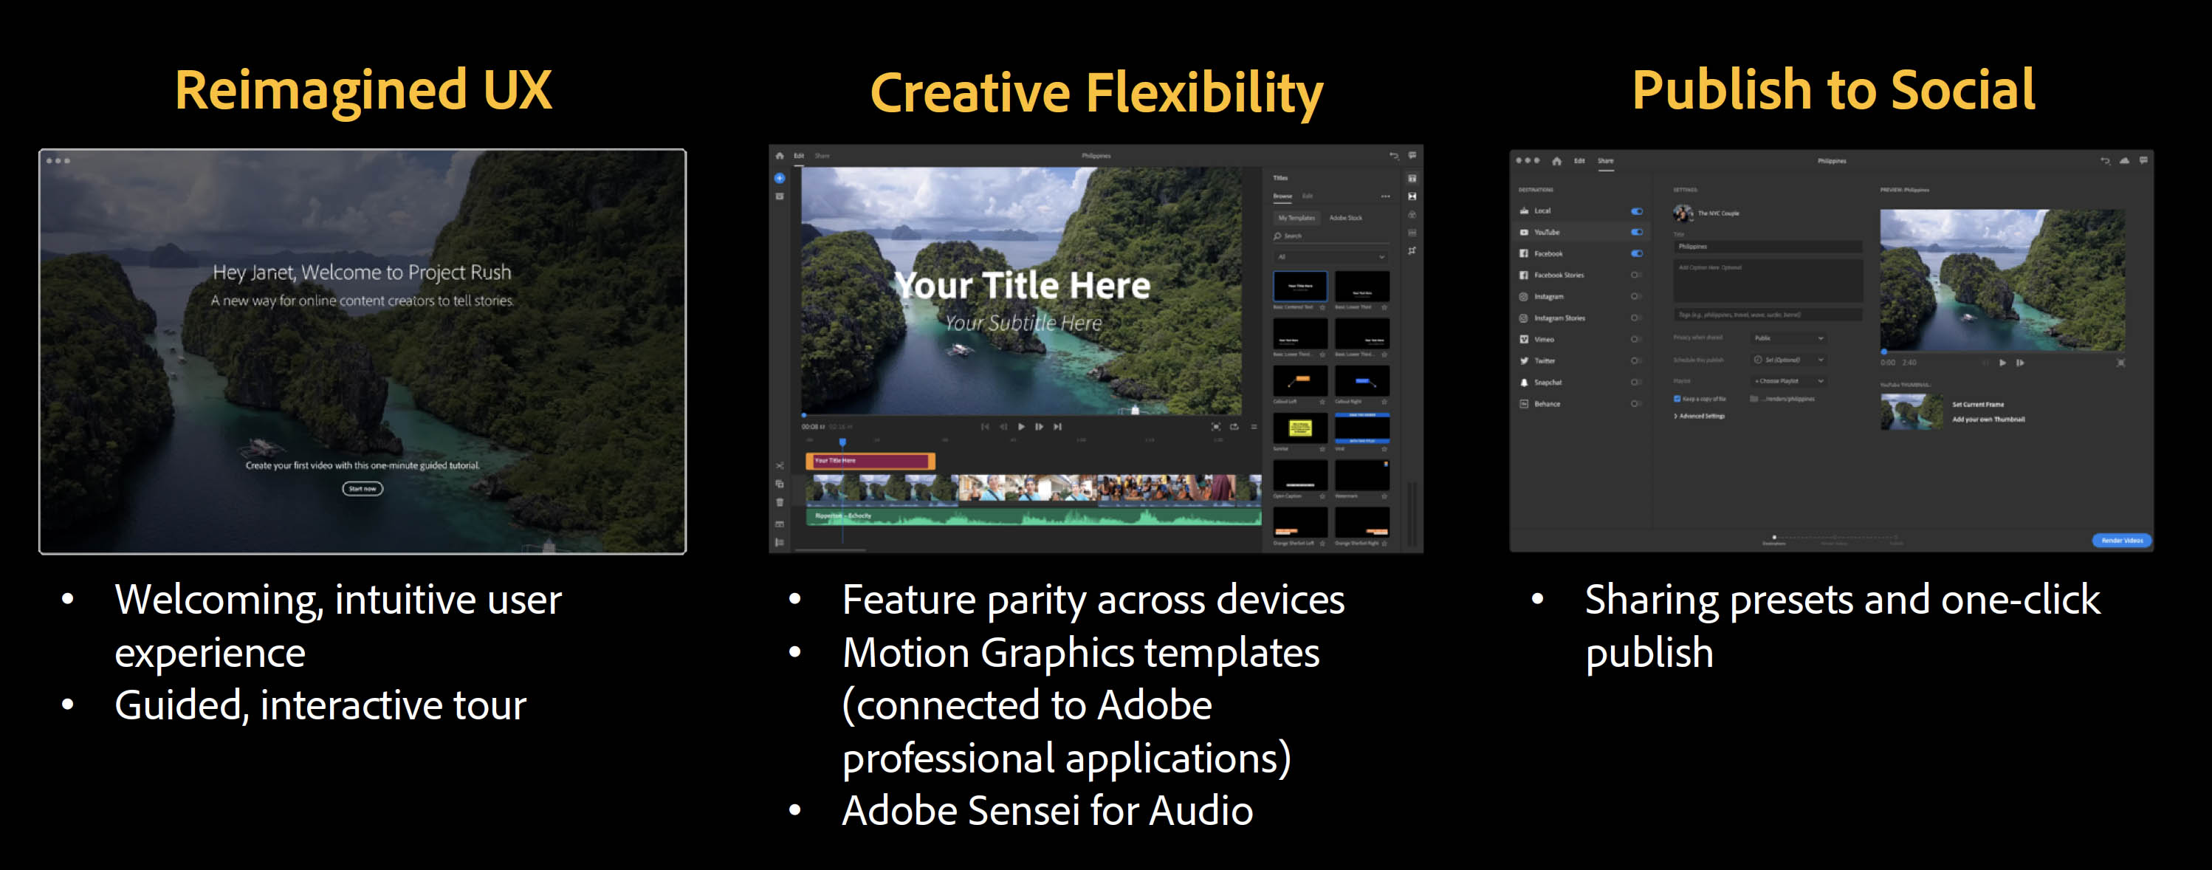Switch to the Share tab in the editor screenshot
Image resolution: width=2212 pixels, height=870 pixels.
822,157
